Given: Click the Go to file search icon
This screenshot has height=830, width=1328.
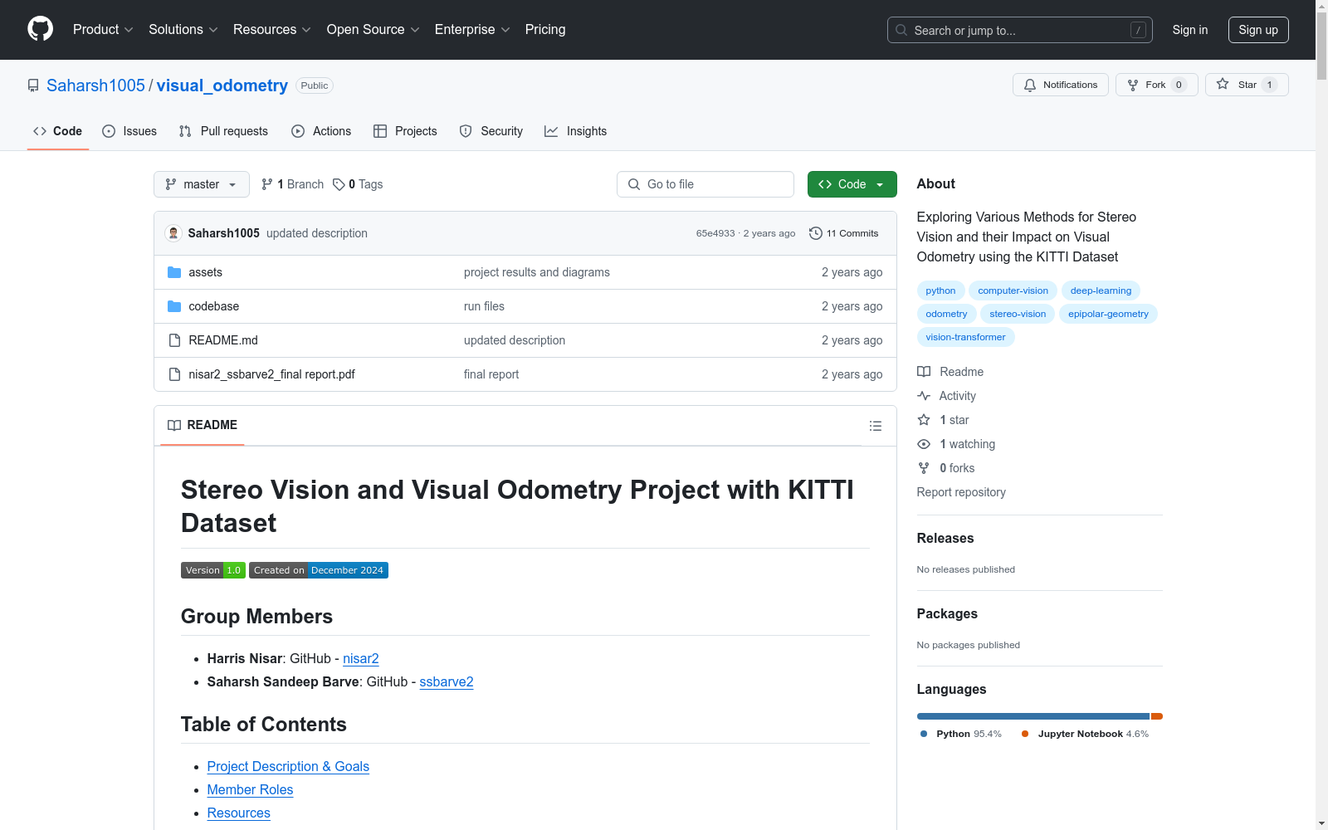Looking at the screenshot, I should (x=634, y=184).
